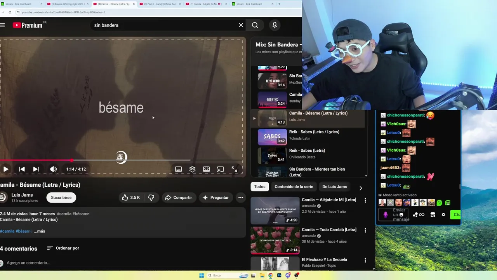This screenshot has width=497, height=280.
Task: Switch to 'Plan B - Candy' browser tab
Action: click(160, 4)
